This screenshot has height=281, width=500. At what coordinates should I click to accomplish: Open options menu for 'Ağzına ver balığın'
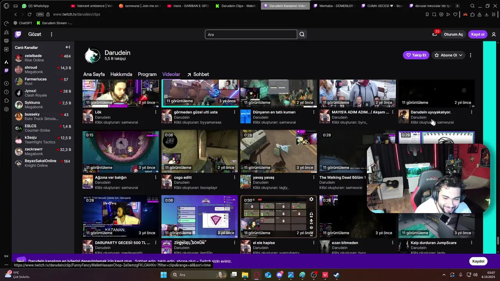click(x=155, y=177)
